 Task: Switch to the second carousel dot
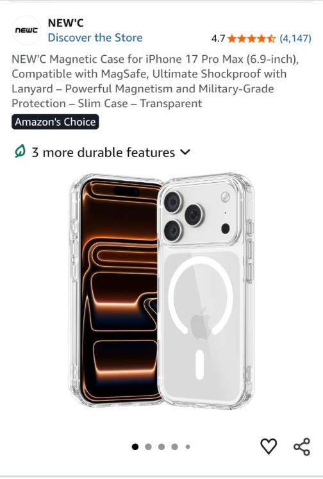coord(149,447)
